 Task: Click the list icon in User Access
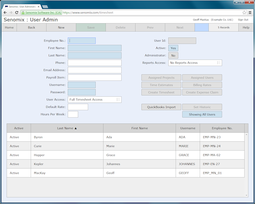(x=118, y=99)
